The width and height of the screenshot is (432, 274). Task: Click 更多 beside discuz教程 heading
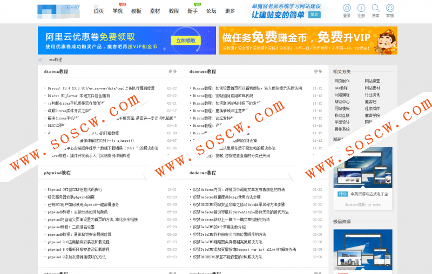172,72
